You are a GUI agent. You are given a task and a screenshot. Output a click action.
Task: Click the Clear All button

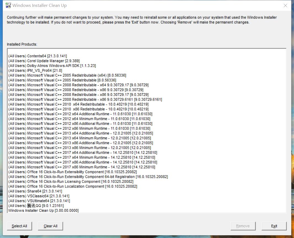[50, 226]
